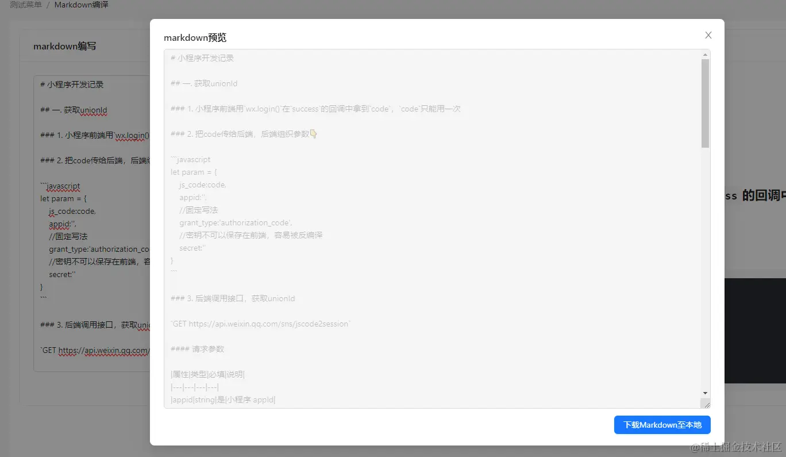Click the preview scrollbar down arrow
The width and height of the screenshot is (786, 457).
(705, 392)
